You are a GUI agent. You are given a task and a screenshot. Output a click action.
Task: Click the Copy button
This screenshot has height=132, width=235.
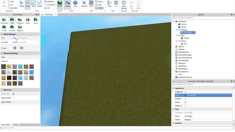[x=11, y=1]
